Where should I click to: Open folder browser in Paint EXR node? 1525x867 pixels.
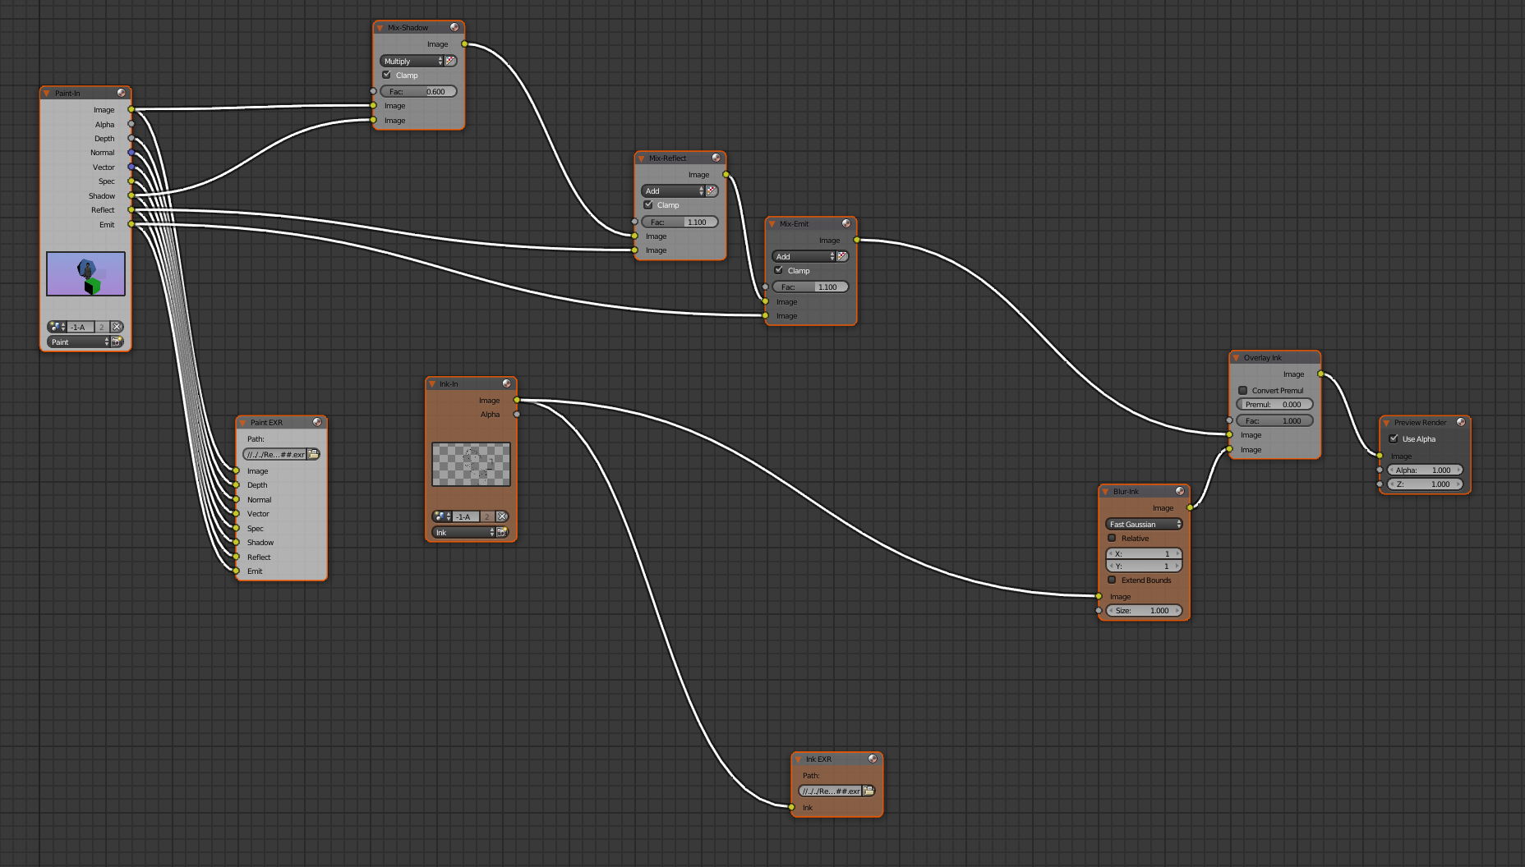[x=313, y=454]
